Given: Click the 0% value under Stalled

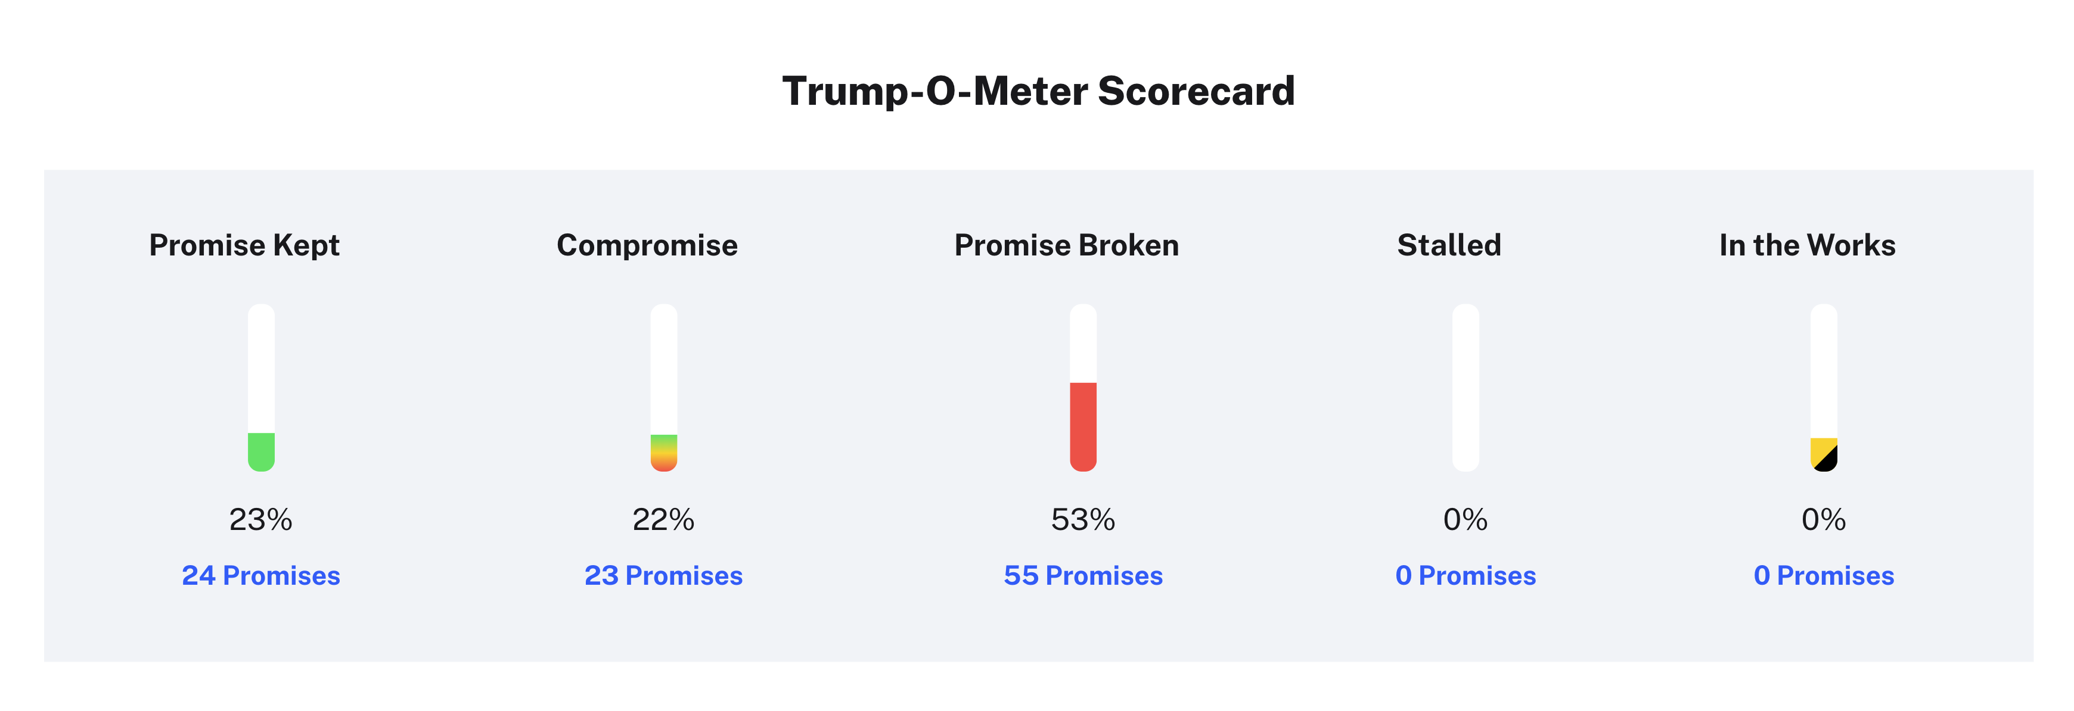Looking at the screenshot, I should pos(1466,520).
